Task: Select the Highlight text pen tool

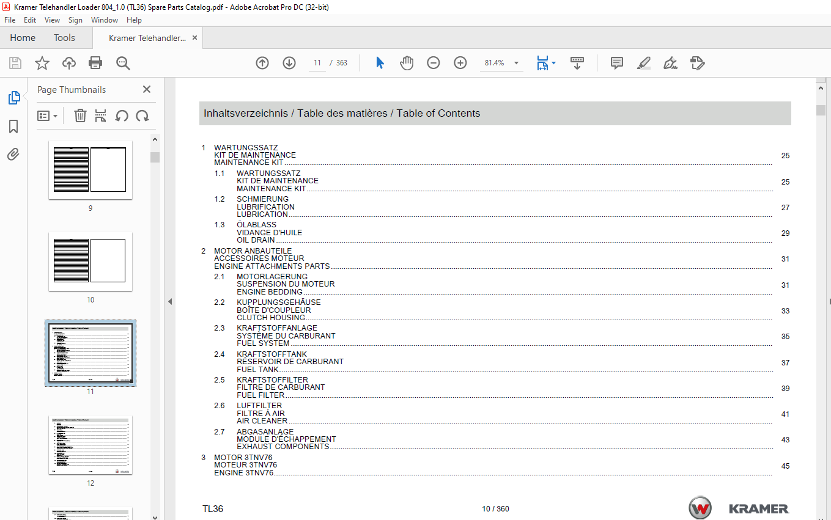Action: [x=643, y=63]
